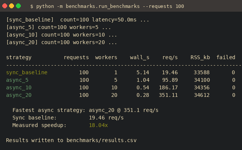Click the 'RSS_kb' column header

(x=200, y=57)
